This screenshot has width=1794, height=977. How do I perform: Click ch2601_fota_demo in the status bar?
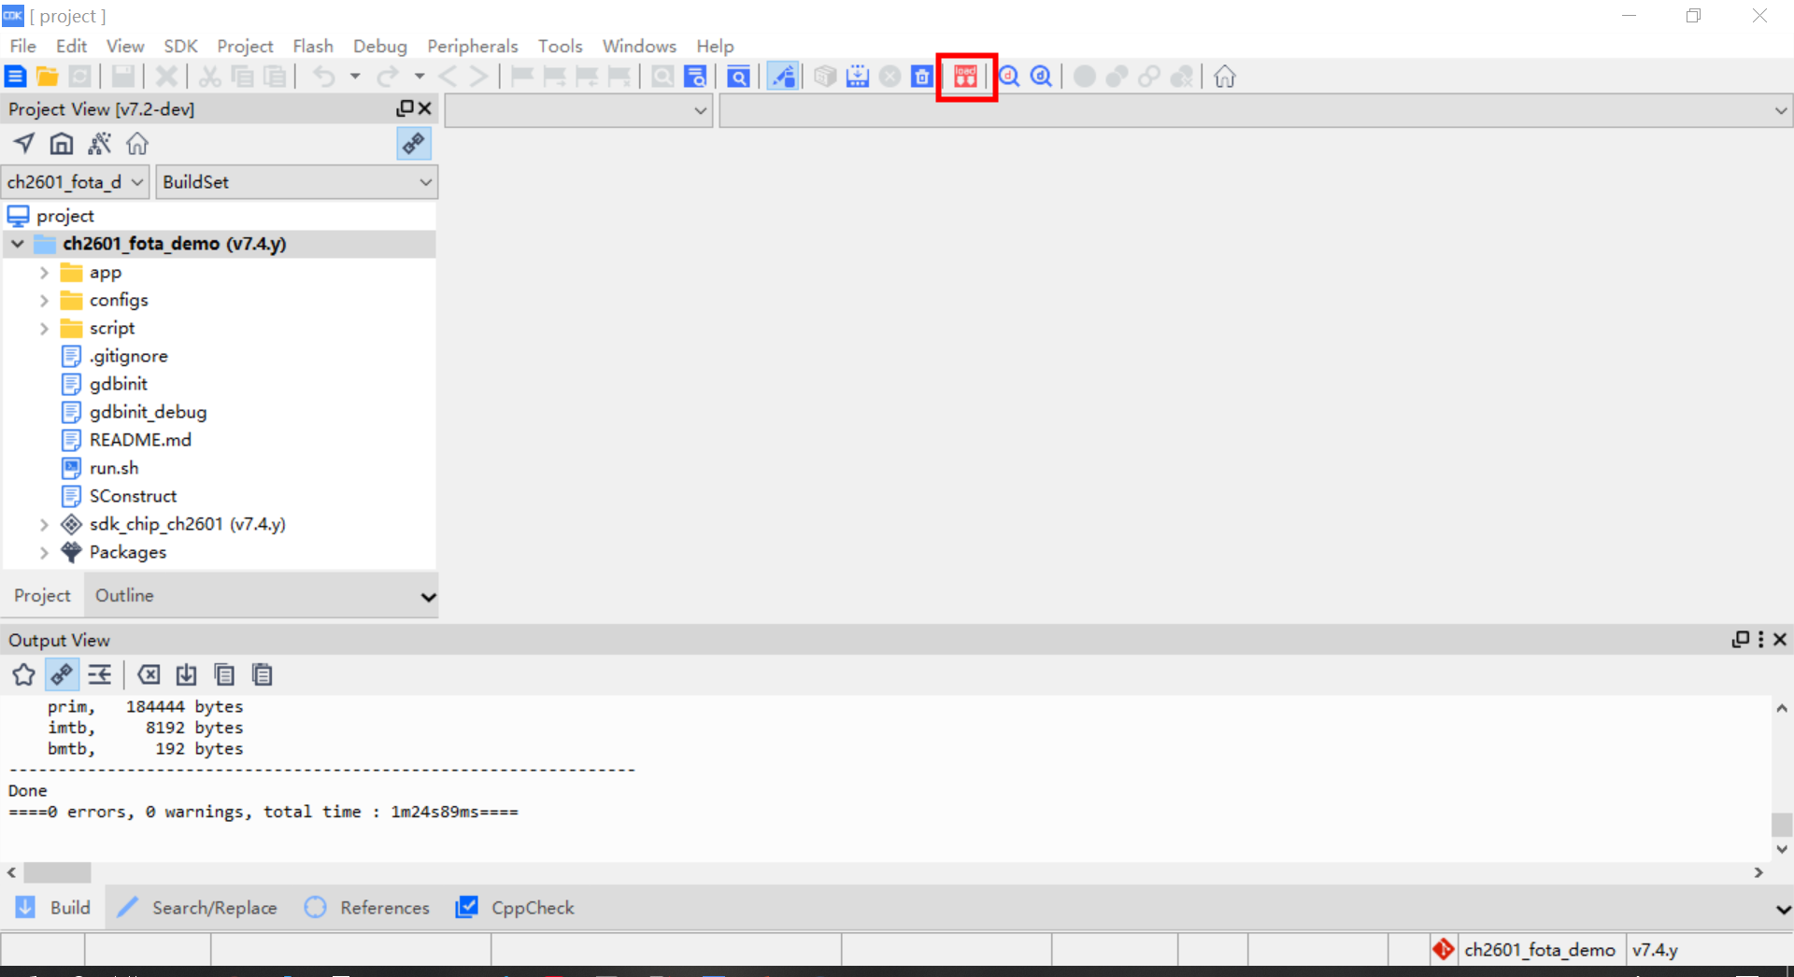coord(1539,950)
